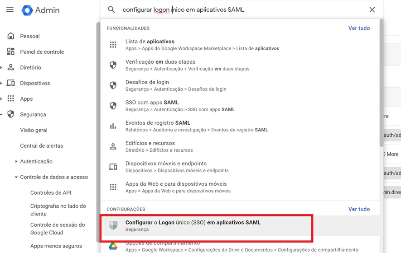
Task: Open Pessoal in the sidebar
Action: (30, 36)
